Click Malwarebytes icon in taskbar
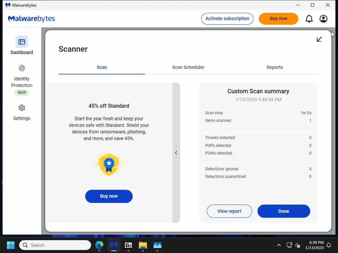Screen dimensions: 338x253 114,245
